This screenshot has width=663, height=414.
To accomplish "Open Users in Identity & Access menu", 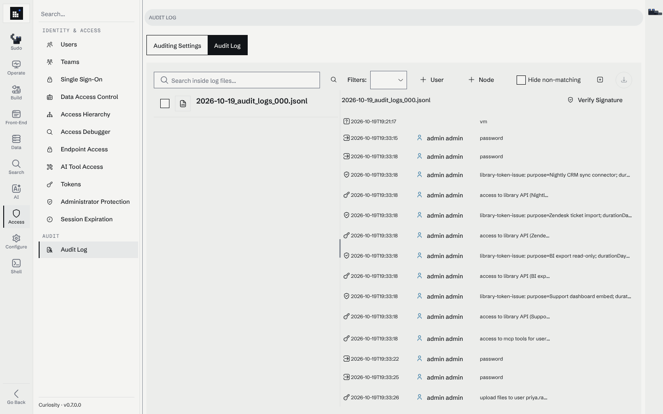I will point(88,45).
